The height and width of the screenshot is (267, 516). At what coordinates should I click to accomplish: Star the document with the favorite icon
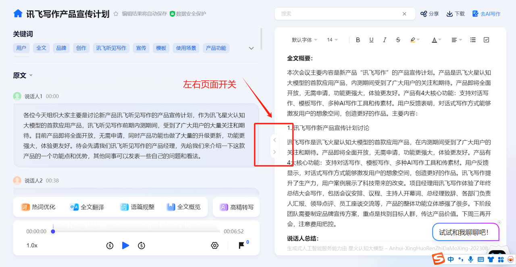[116, 14]
